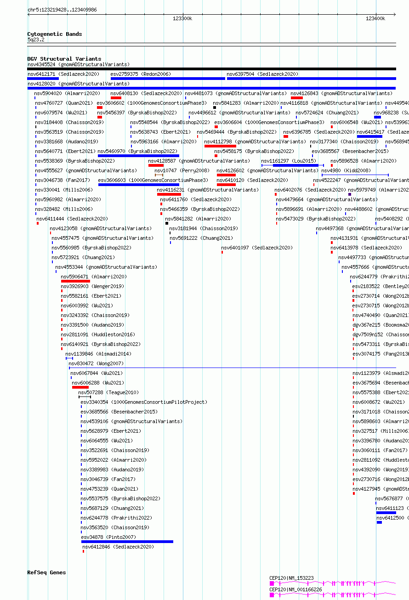
Task: Select nsv4760727 (Quan2021) label
Action: point(64,103)
